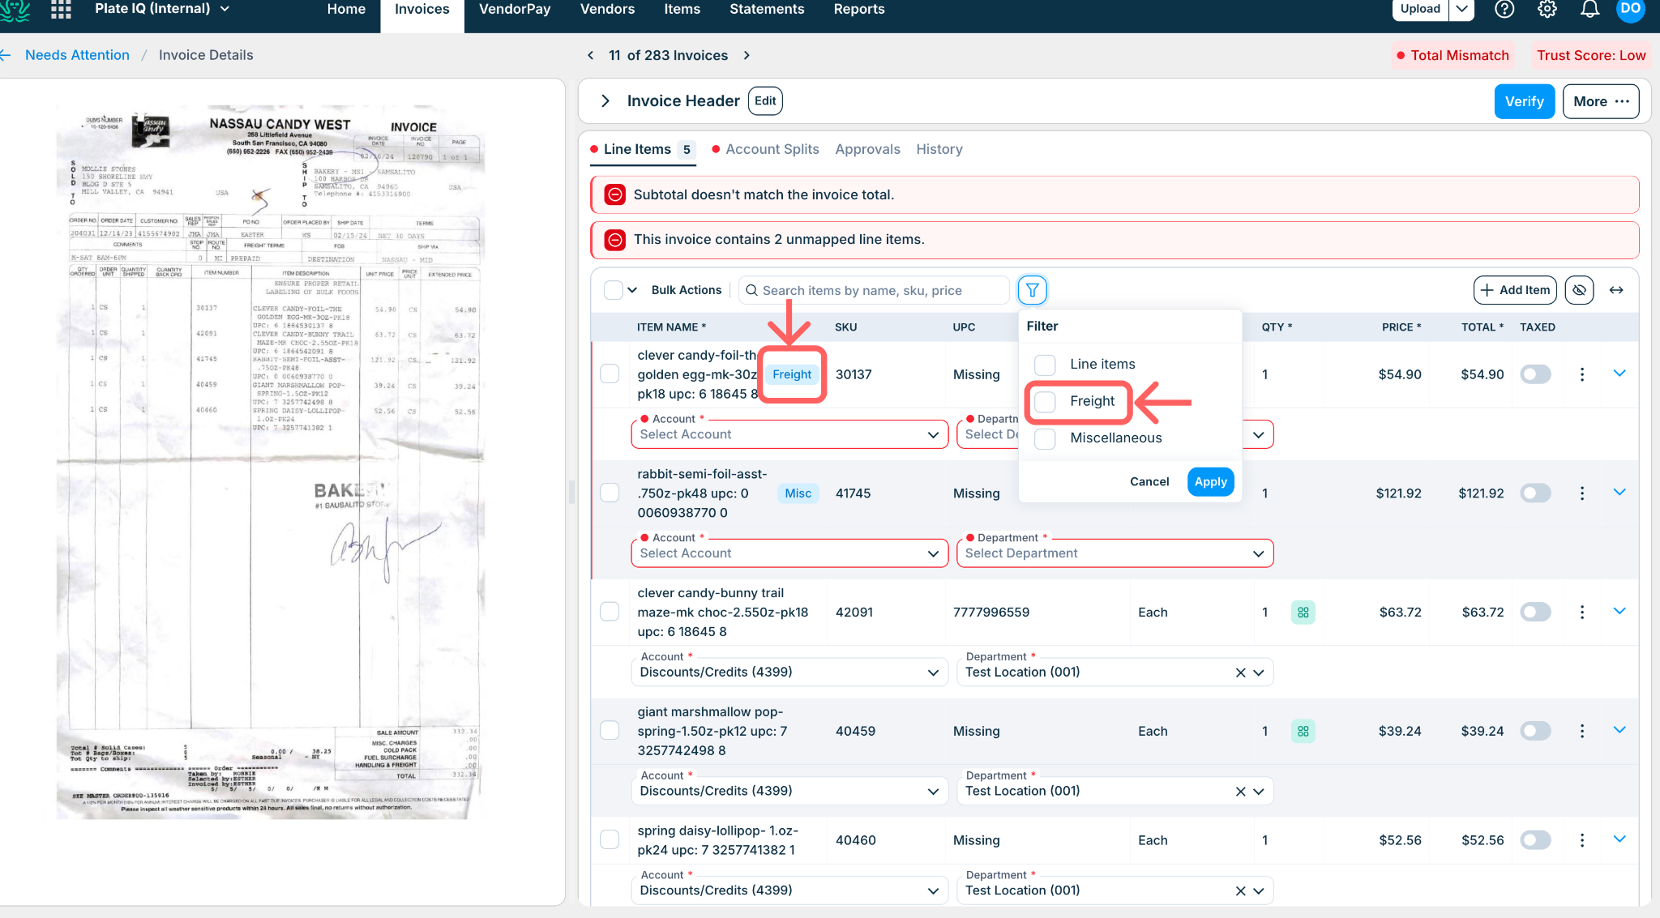
Task: Open the app launcher grid icon
Action: click(x=61, y=9)
